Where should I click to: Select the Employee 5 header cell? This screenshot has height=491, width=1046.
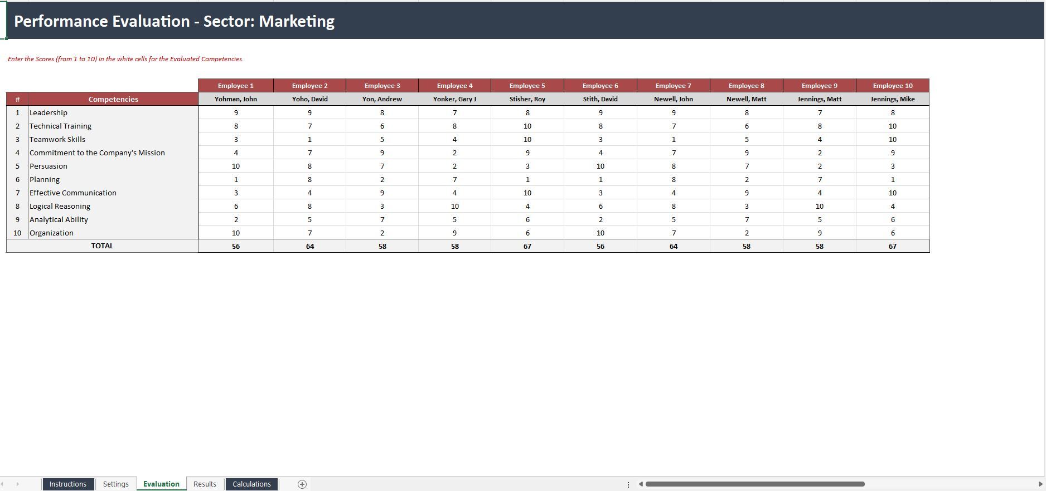[x=527, y=86]
